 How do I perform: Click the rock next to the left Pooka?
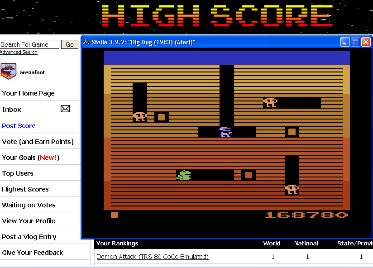[x=162, y=117]
